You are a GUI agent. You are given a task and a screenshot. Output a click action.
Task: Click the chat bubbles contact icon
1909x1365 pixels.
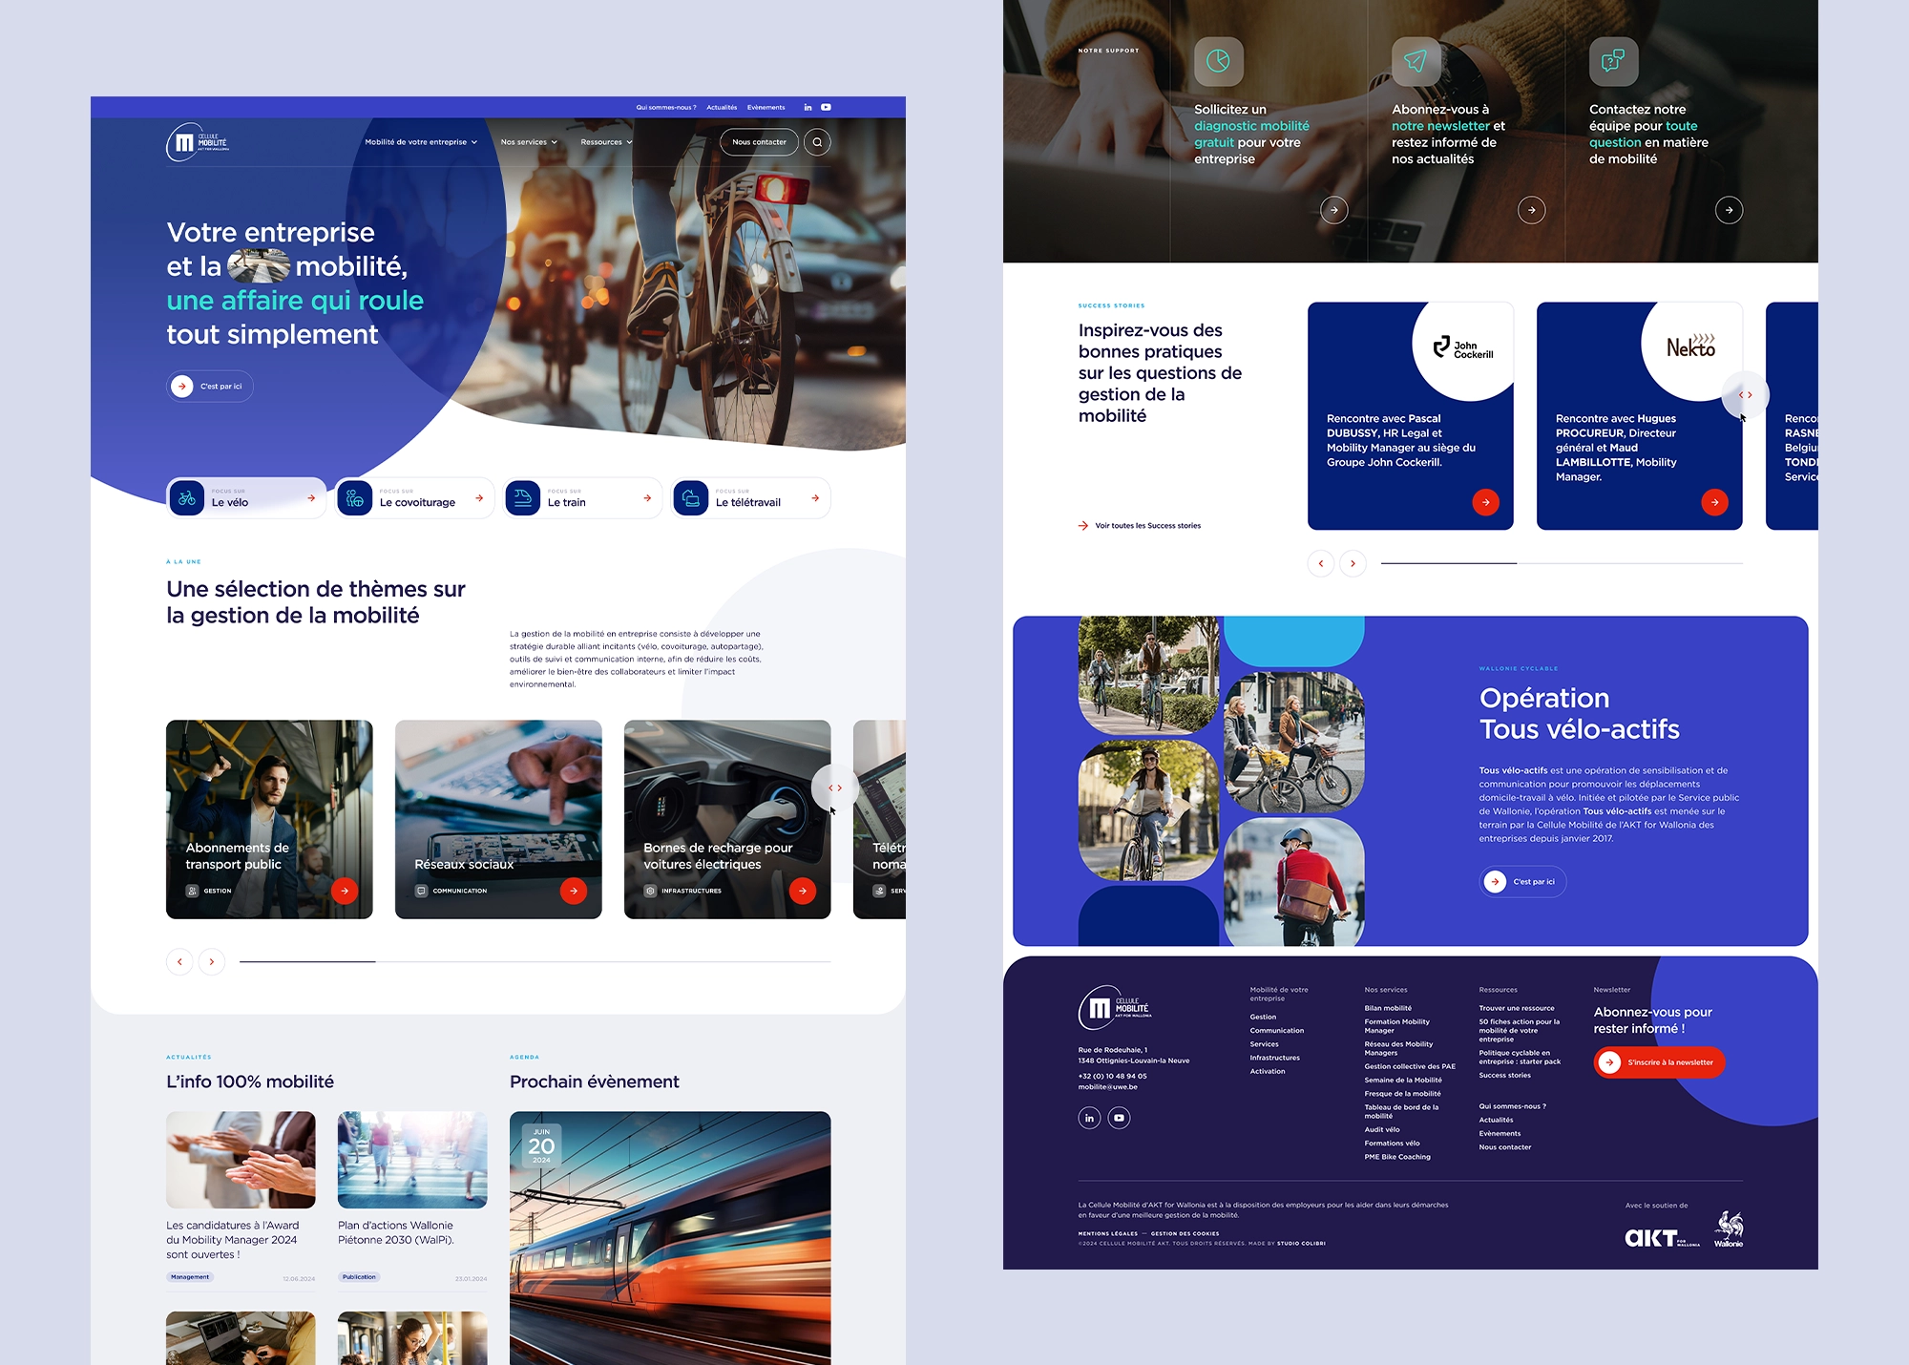pos(1613,61)
